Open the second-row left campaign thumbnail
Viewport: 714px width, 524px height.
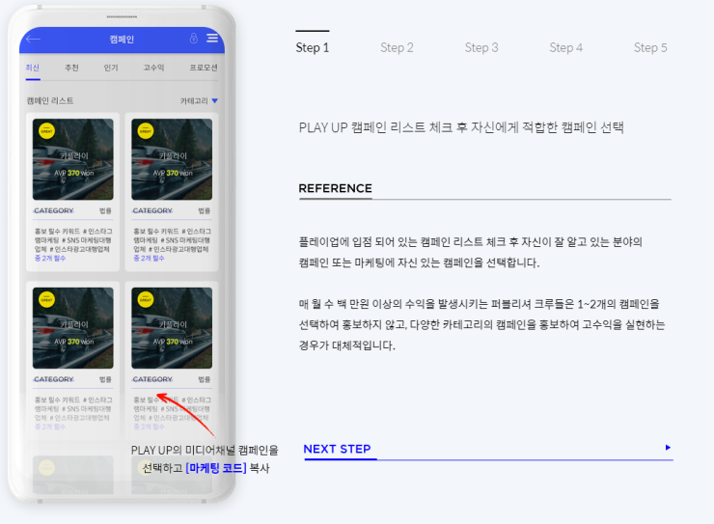pos(73,328)
